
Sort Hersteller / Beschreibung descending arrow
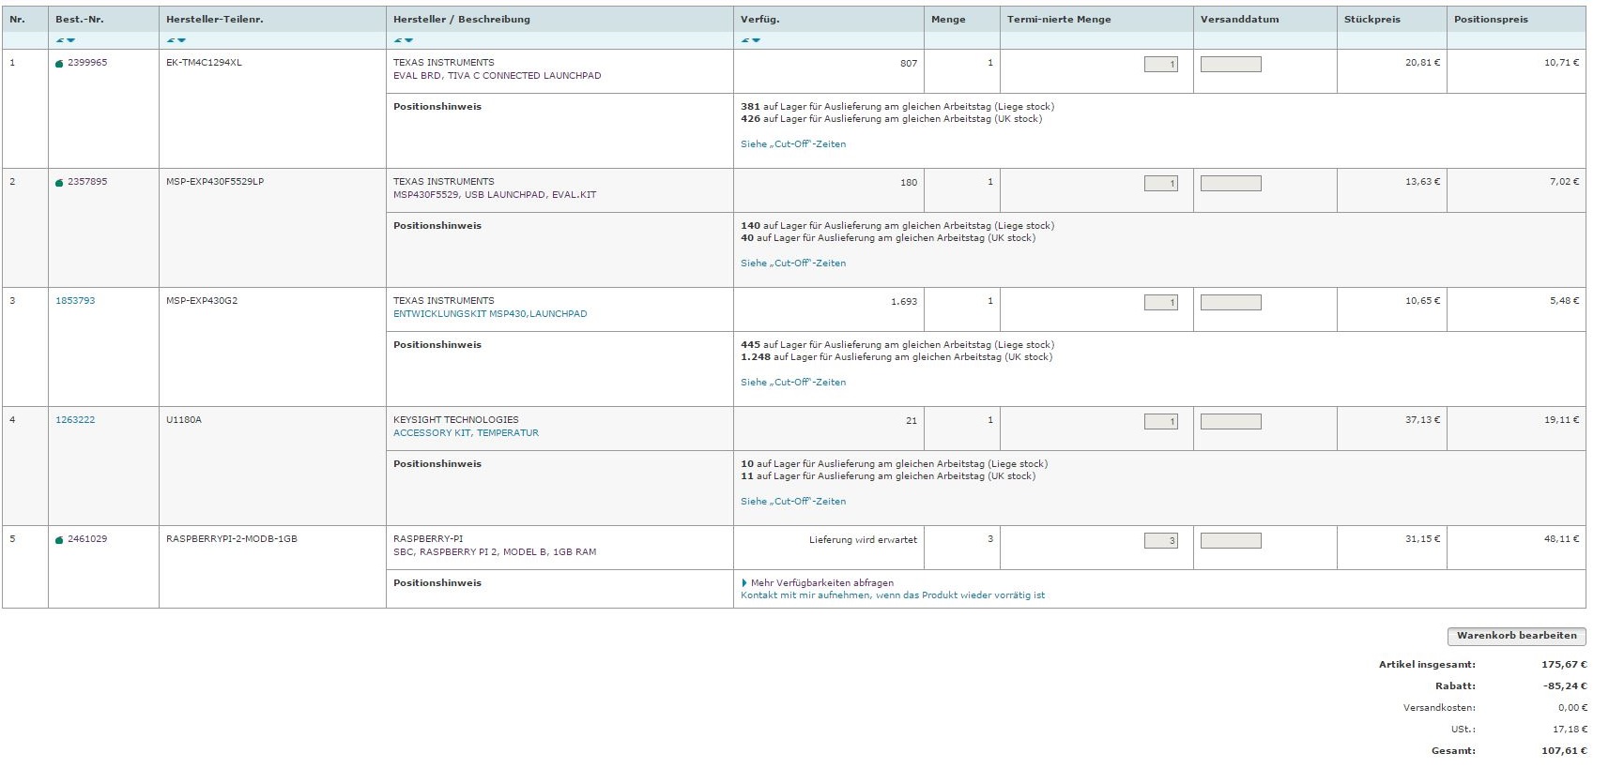[408, 40]
